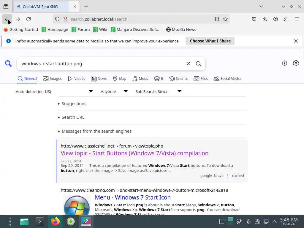Open Start Buttons compilation result link

[x=134, y=153]
